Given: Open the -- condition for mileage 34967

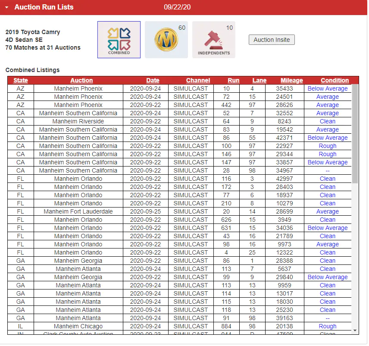Looking at the screenshot, I should tap(328, 171).
